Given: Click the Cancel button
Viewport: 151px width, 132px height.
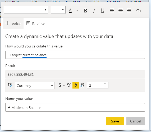Looking at the screenshot, I should point(136,121).
